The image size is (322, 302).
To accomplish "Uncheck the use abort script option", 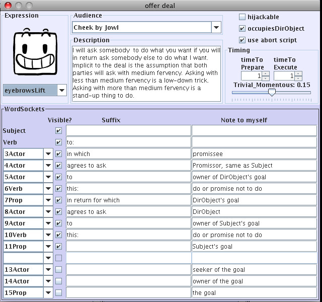I will (243, 40).
